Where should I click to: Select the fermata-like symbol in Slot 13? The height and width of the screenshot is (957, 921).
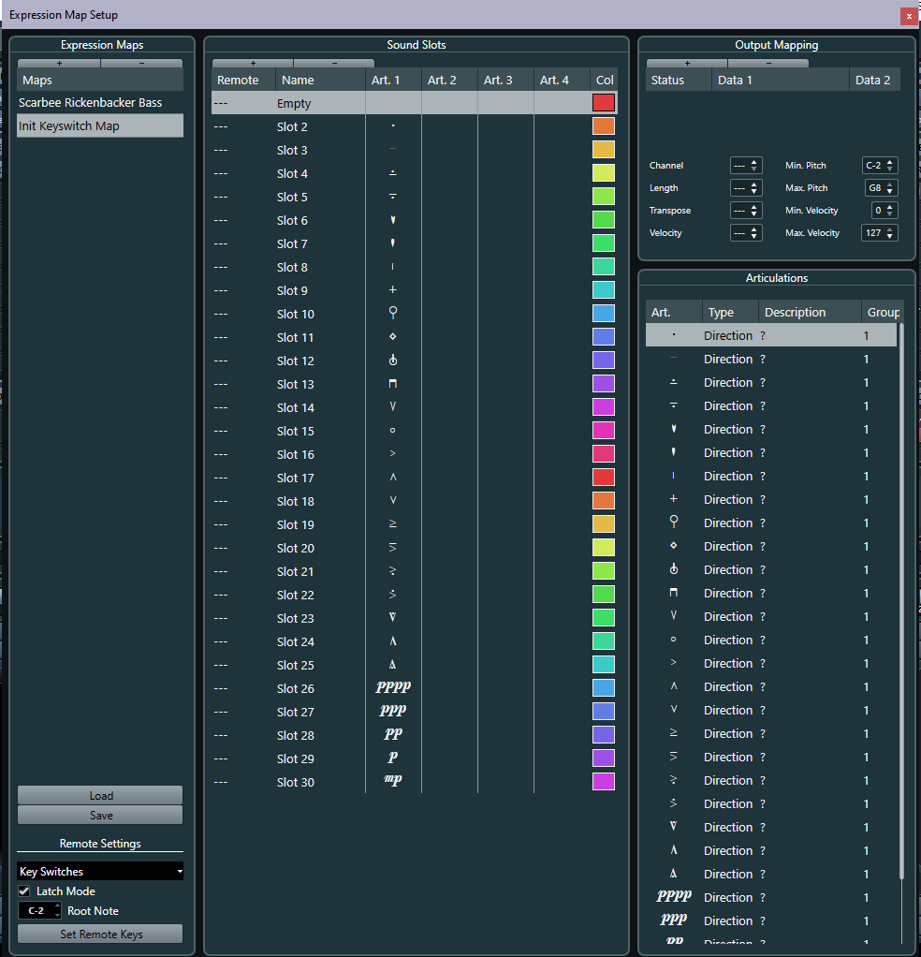pyautogui.click(x=393, y=384)
